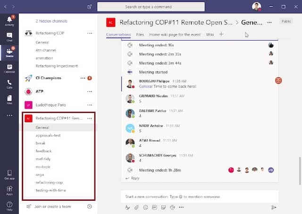This screenshot has width=302, height=214.
Task: Open the Files sidebar icon
Action: pos(9,100)
